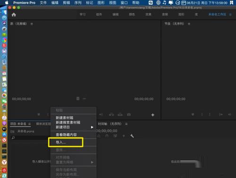
Task: Click the source monitor button editor plus icon
Action: [x=152, y=115]
